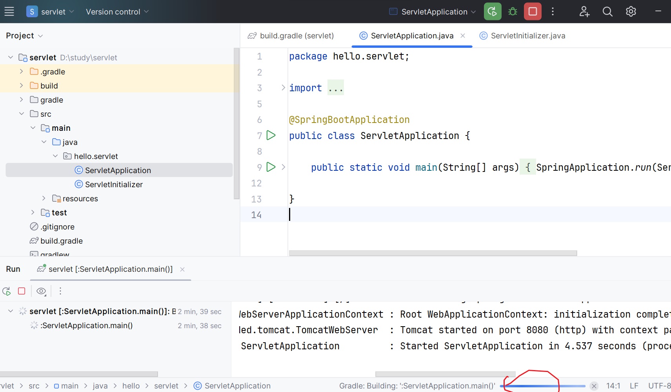This screenshot has width=671, height=392.
Task: Open the servlet project dropdown
Action: point(50,12)
